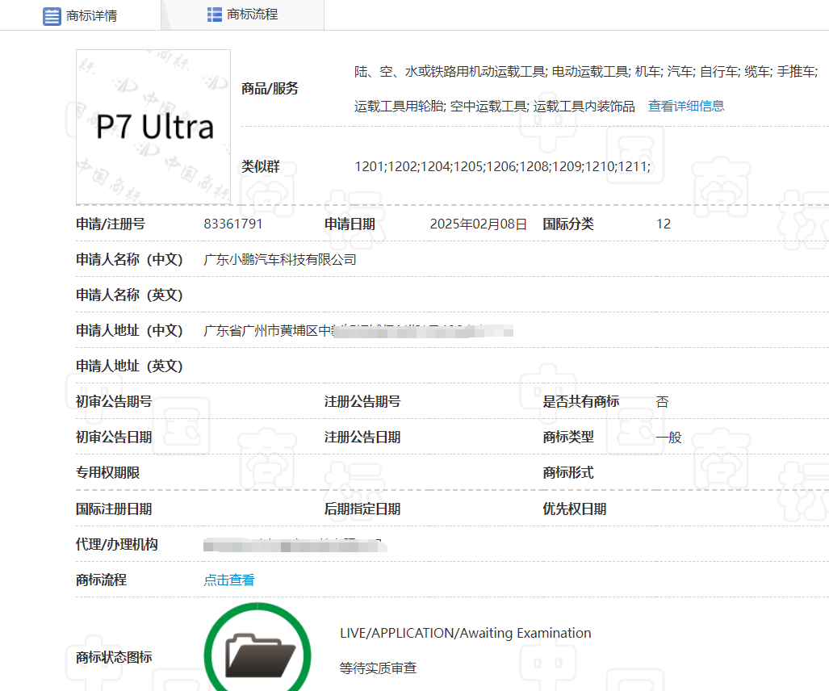Image resolution: width=829 pixels, height=691 pixels.
Task: Click the 初审公告期号 label
Action: tap(114, 402)
